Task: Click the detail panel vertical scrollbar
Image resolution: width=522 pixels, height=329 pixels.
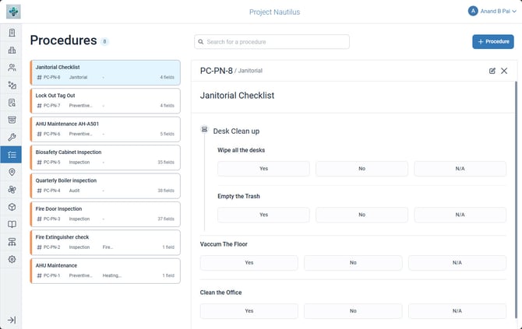Action: click(517, 199)
